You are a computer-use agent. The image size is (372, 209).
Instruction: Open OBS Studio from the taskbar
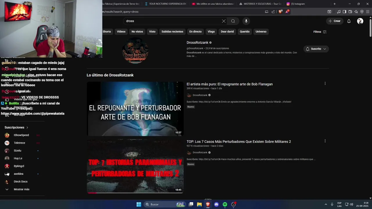pyautogui.click(x=233, y=204)
